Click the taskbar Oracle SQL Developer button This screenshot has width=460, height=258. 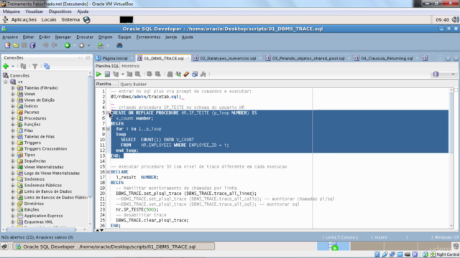(114, 247)
